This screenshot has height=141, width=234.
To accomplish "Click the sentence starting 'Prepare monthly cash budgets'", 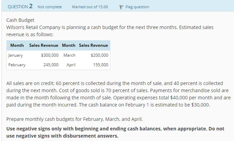I will (75, 119).
